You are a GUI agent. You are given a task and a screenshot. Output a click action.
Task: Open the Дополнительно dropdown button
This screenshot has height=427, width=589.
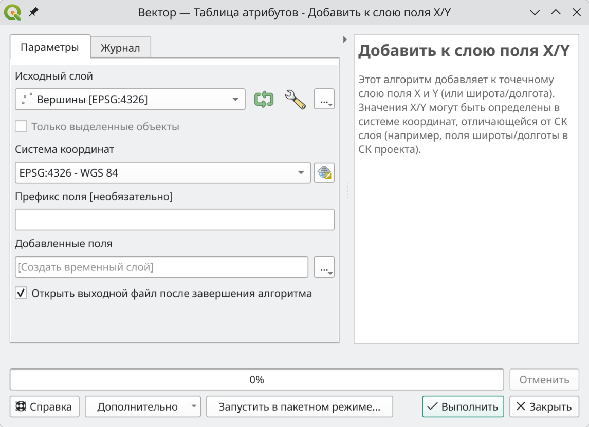coord(142,407)
